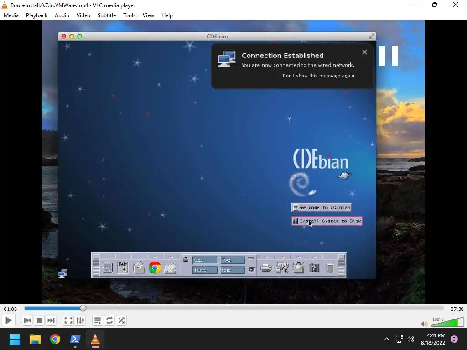Adjust the VLC volume slider

coord(447,322)
